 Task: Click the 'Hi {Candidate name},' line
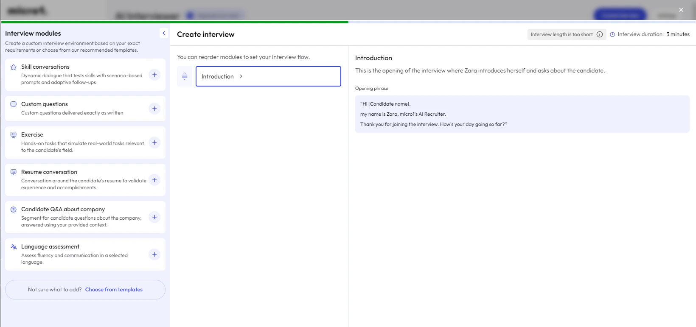coord(385,104)
